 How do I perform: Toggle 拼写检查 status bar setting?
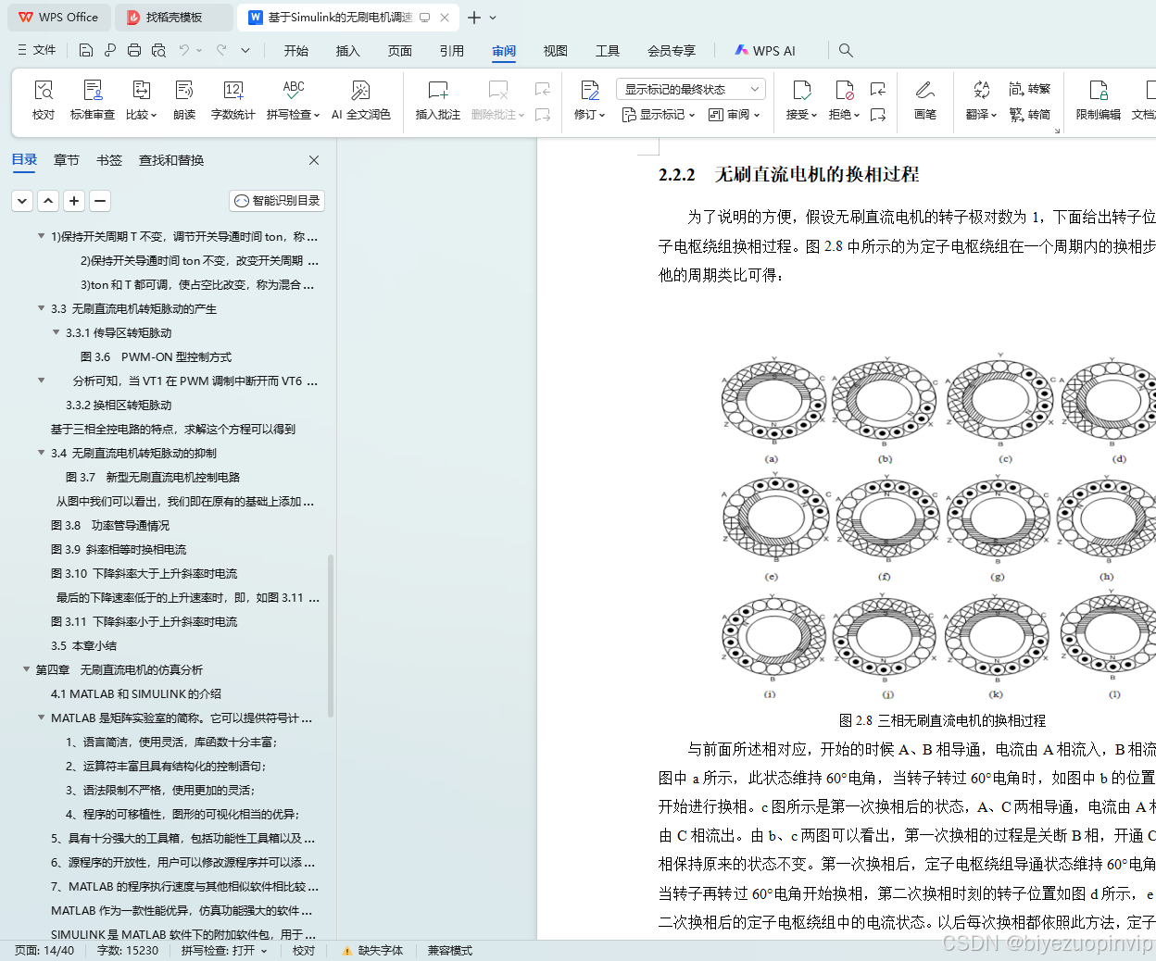coord(223,951)
